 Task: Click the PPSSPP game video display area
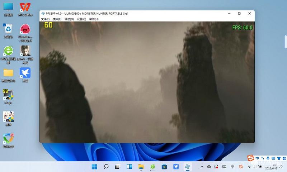point(147,82)
